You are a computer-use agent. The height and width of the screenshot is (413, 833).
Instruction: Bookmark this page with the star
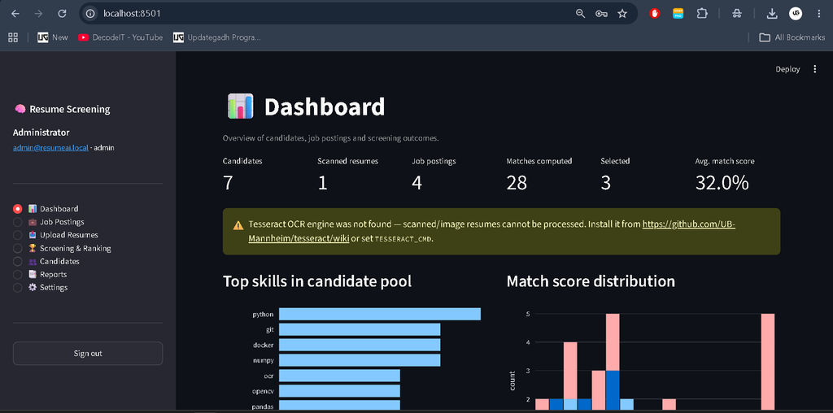[x=622, y=14]
